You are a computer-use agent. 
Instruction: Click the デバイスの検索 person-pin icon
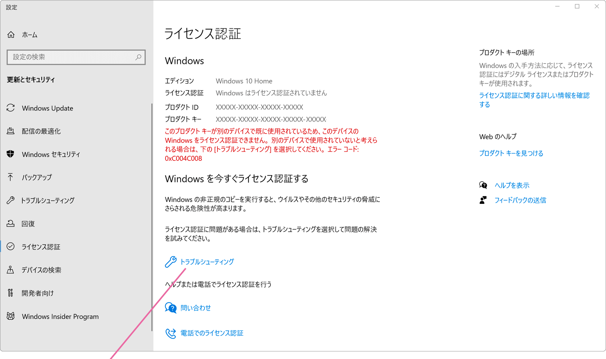pyautogui.click(x=11, y=270)
